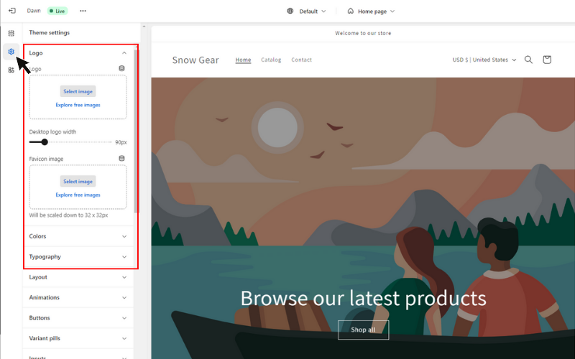
Task: Open the Home page template dropdown
Action: [x=371, y=11]
